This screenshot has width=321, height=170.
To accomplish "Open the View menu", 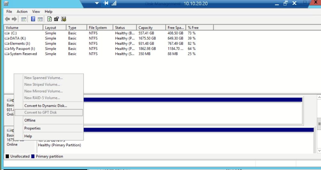I will (x=36, y=12).
